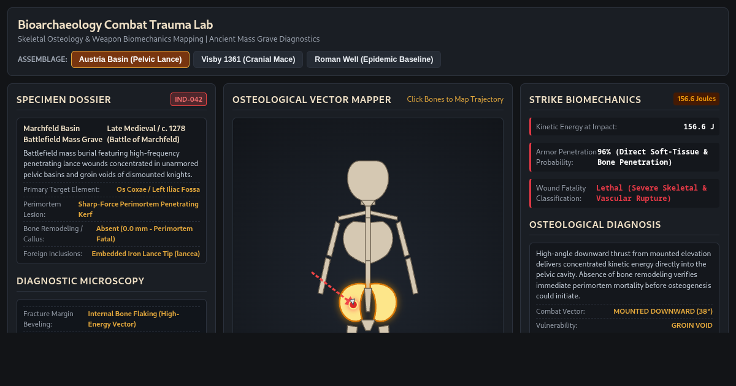Select the Austria Basin (Pelvic Lance) assemblage

[130, 59]
